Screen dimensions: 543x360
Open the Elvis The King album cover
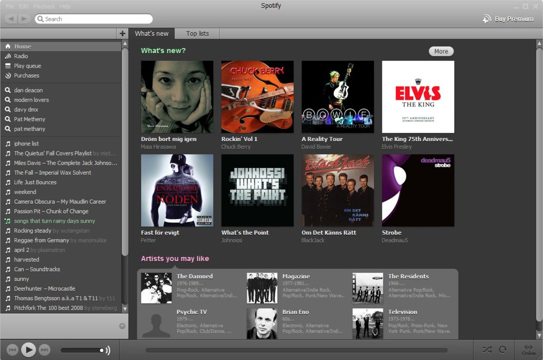418,97
